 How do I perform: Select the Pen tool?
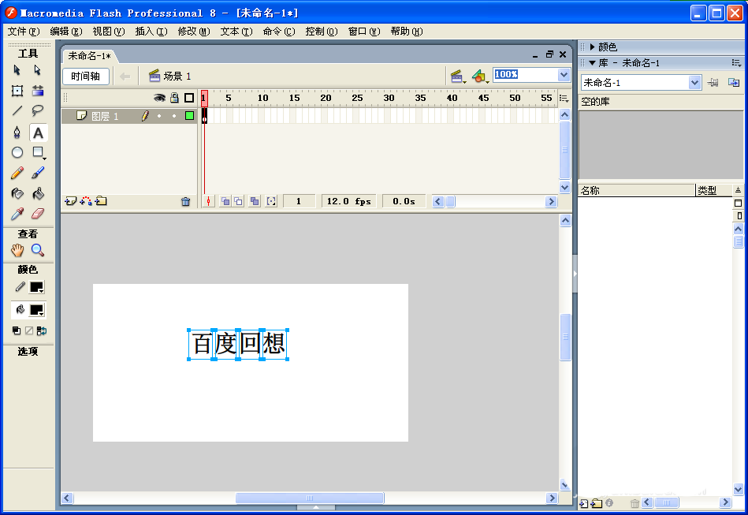[17, 132]
